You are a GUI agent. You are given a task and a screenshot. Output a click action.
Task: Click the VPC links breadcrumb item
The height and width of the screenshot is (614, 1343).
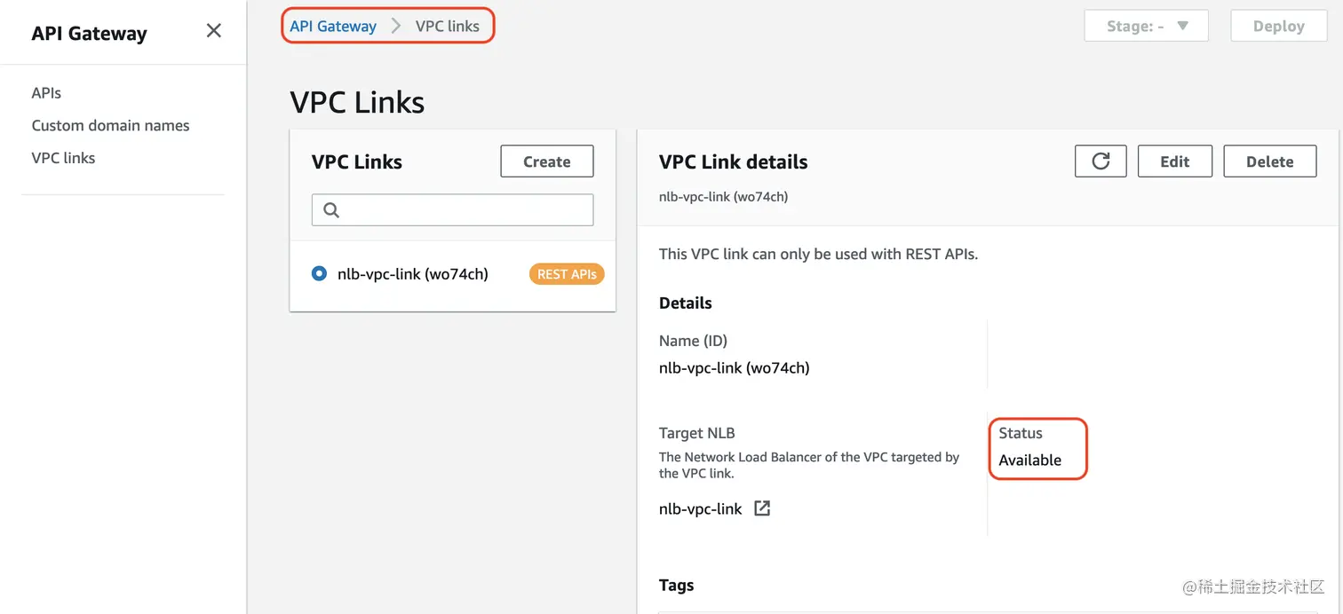tap(448, 27)
